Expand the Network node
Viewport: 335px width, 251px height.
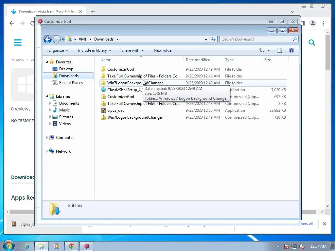click(x=47, y=151)
